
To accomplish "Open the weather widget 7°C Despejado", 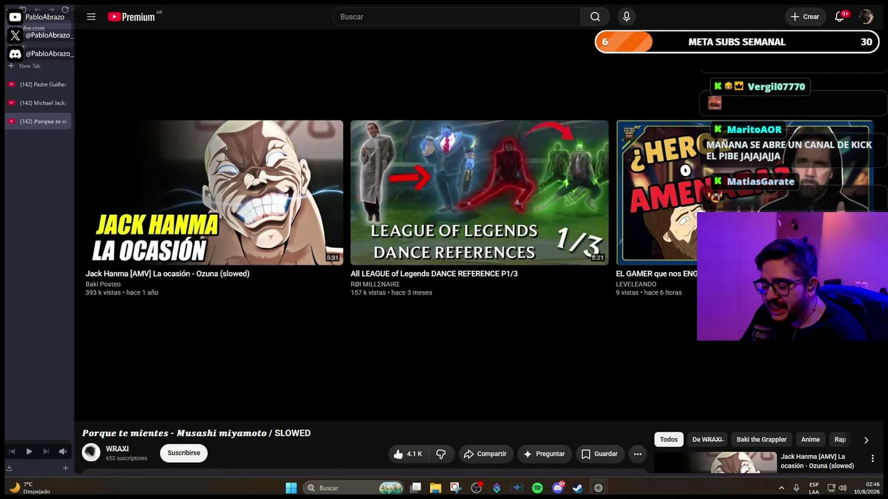I will click(x=30, y=488).
